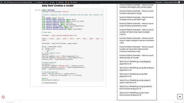Viewport: 184px width, 103px height.
Task: Click Clear Cache in admin bar
Action: 159,2
